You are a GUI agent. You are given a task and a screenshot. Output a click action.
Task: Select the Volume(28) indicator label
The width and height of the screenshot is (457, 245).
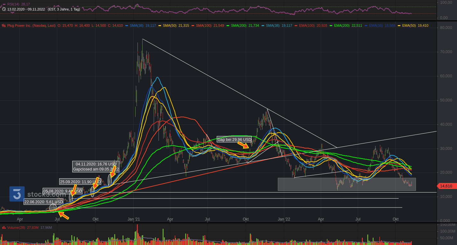(16, 227)
